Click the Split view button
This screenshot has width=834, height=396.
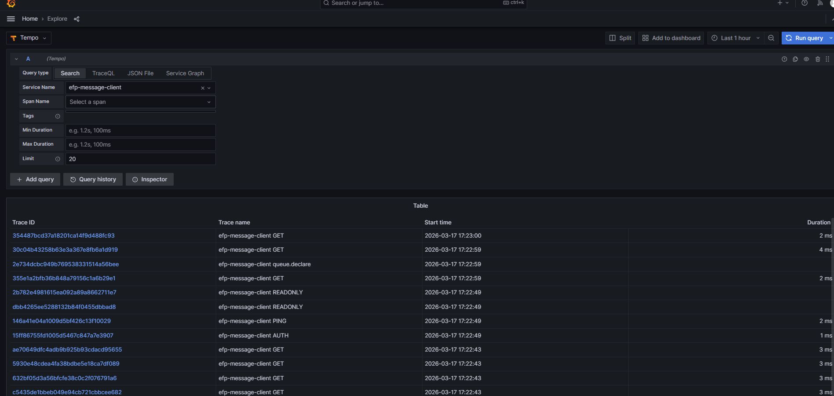pos(620,38)
